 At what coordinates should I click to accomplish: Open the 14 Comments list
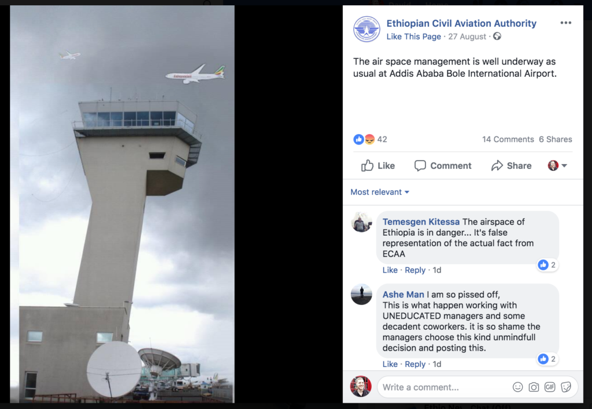(508, 139)
